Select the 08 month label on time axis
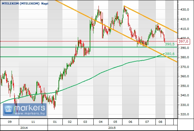The image size is (194, 131). [x=160, y=122]
